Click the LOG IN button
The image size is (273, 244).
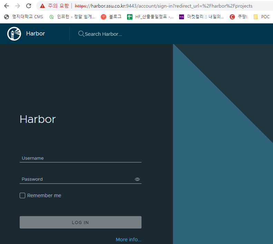pos(80,222)
